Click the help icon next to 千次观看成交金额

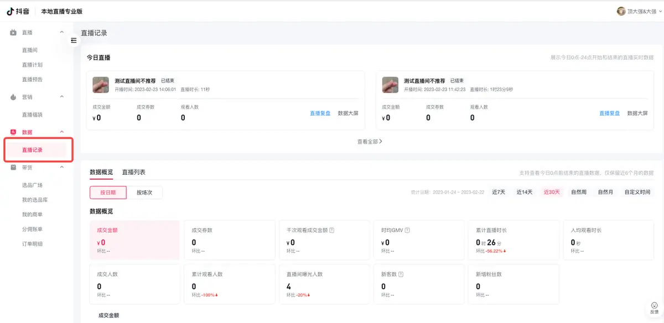(332, 230)
